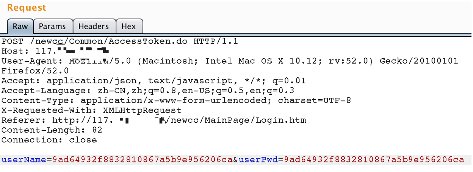473x172 pixels.
Task: Click the Accept: application/json header line
Action: click(153, 80)
